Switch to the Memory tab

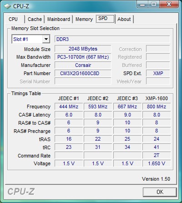84,19
